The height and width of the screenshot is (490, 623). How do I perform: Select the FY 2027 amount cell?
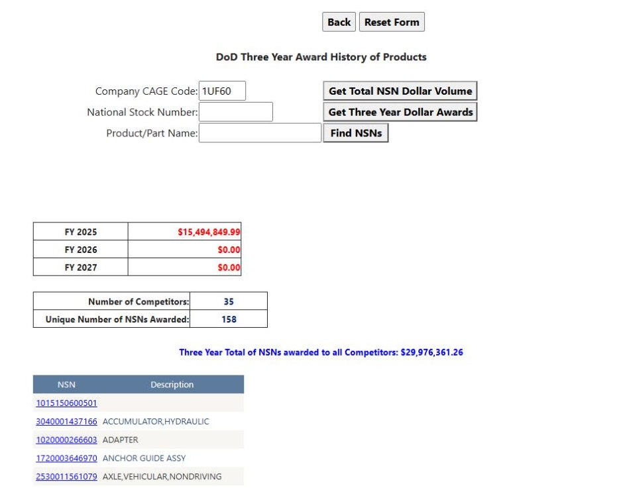184,268
